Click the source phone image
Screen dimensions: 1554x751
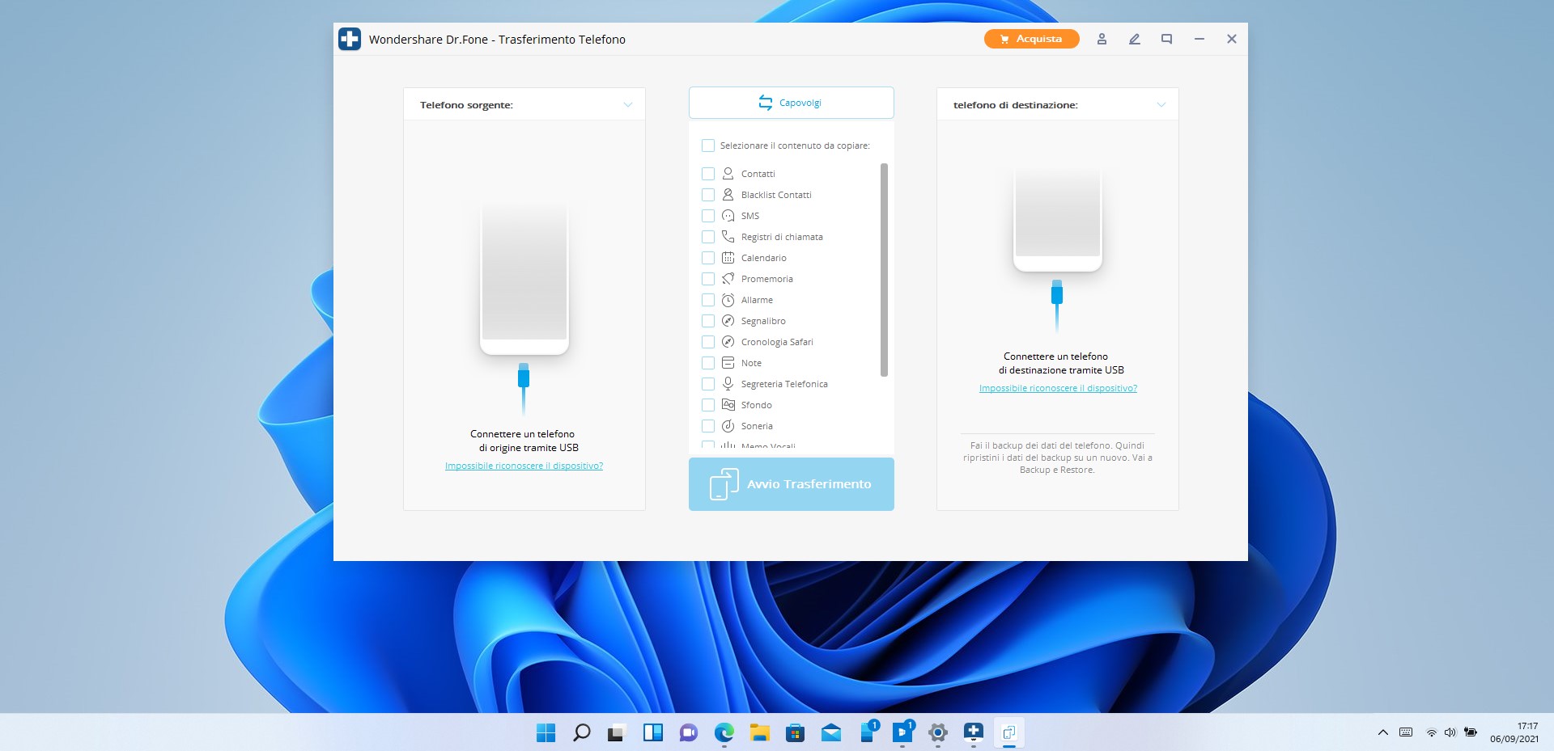click(524, 279)
